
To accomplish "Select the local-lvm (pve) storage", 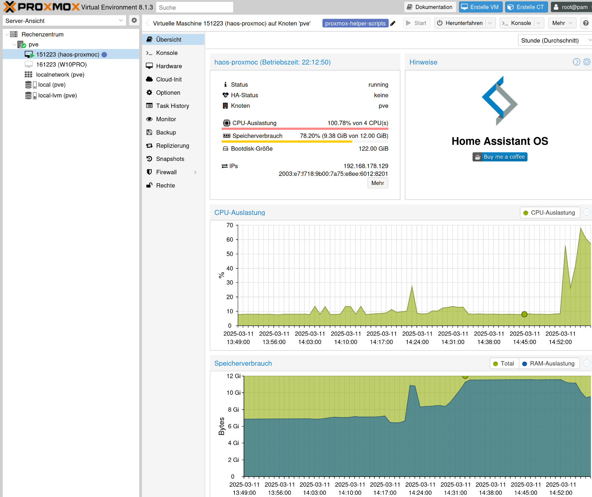I will tap(57, 95).
